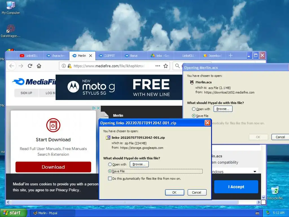Close the Merlin tab
This screenshot has width=289, height=217.
pos(91,56)
